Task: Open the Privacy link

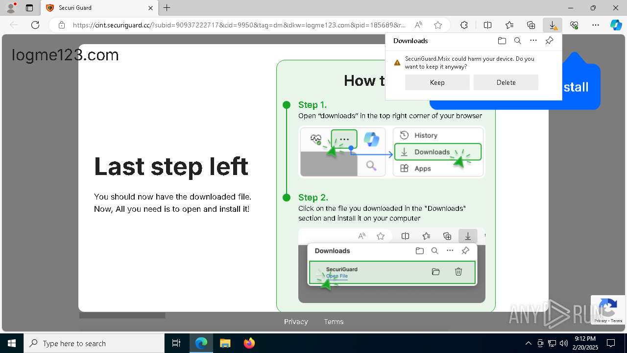Action: click(x=296, y=322)
